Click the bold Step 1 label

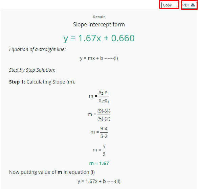(x=17, y=82)
